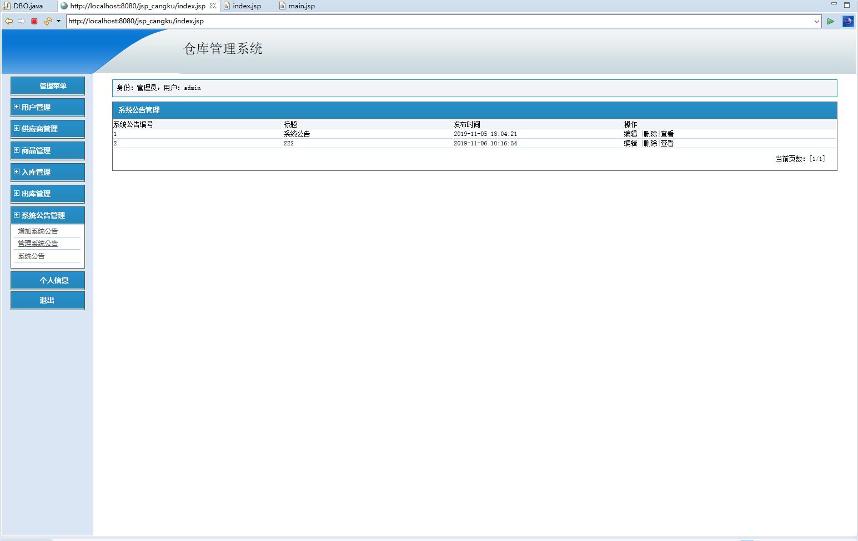Screen dimensions: 858x541
Task: Expand the 用户管理 menu section
Action: pyautogui.click(x=36, y=107)
